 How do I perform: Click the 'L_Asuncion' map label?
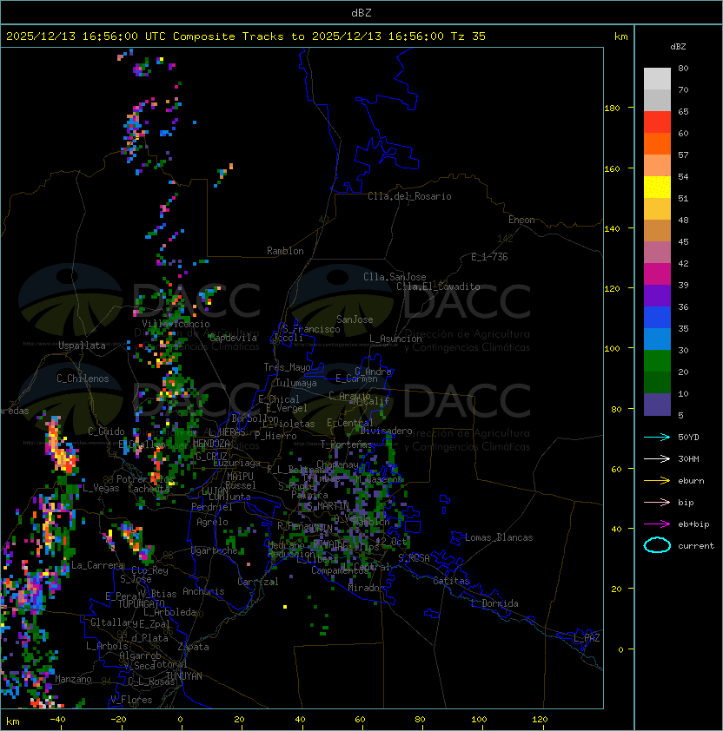tap(395, 339)
